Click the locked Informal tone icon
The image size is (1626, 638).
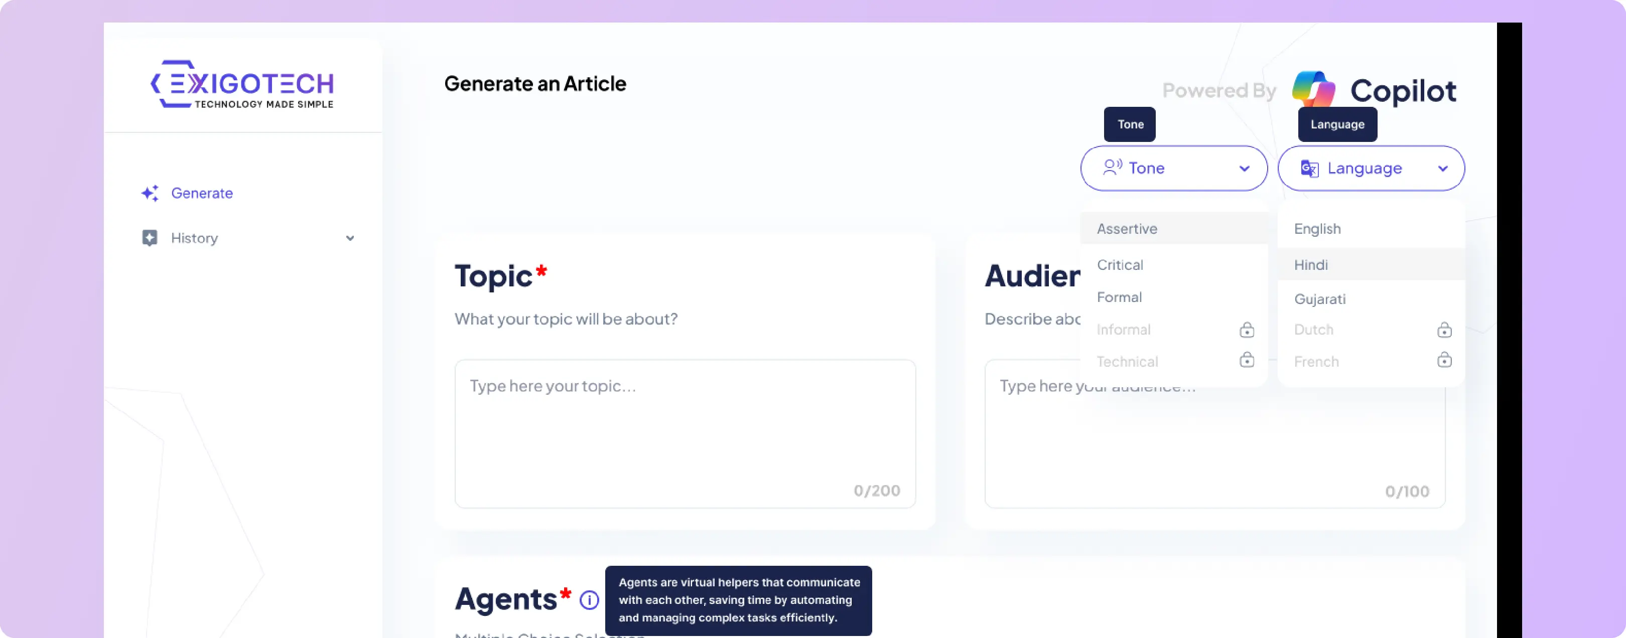pyautogui.click(x=1247, y=330)
